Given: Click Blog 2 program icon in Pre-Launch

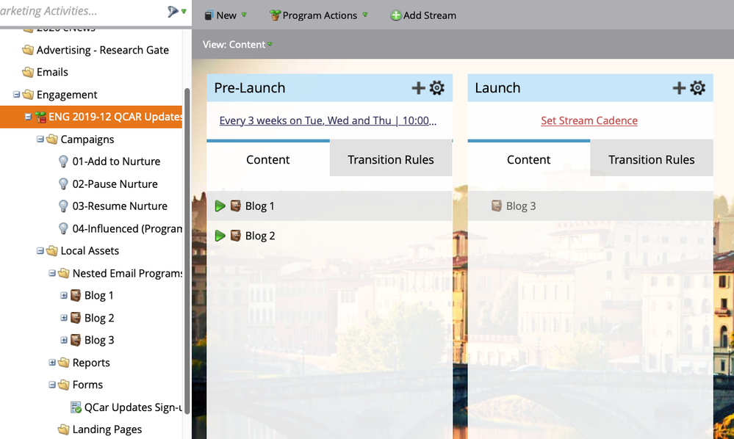Looking at the screenshot, I should pos(236,236).
